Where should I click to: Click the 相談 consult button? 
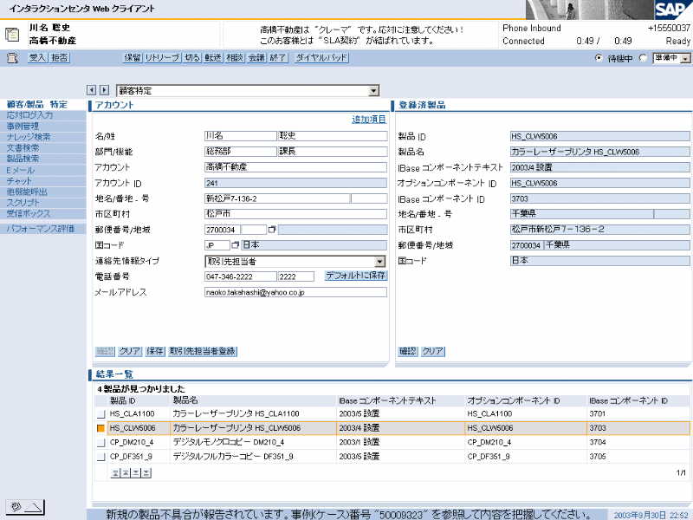235,57
